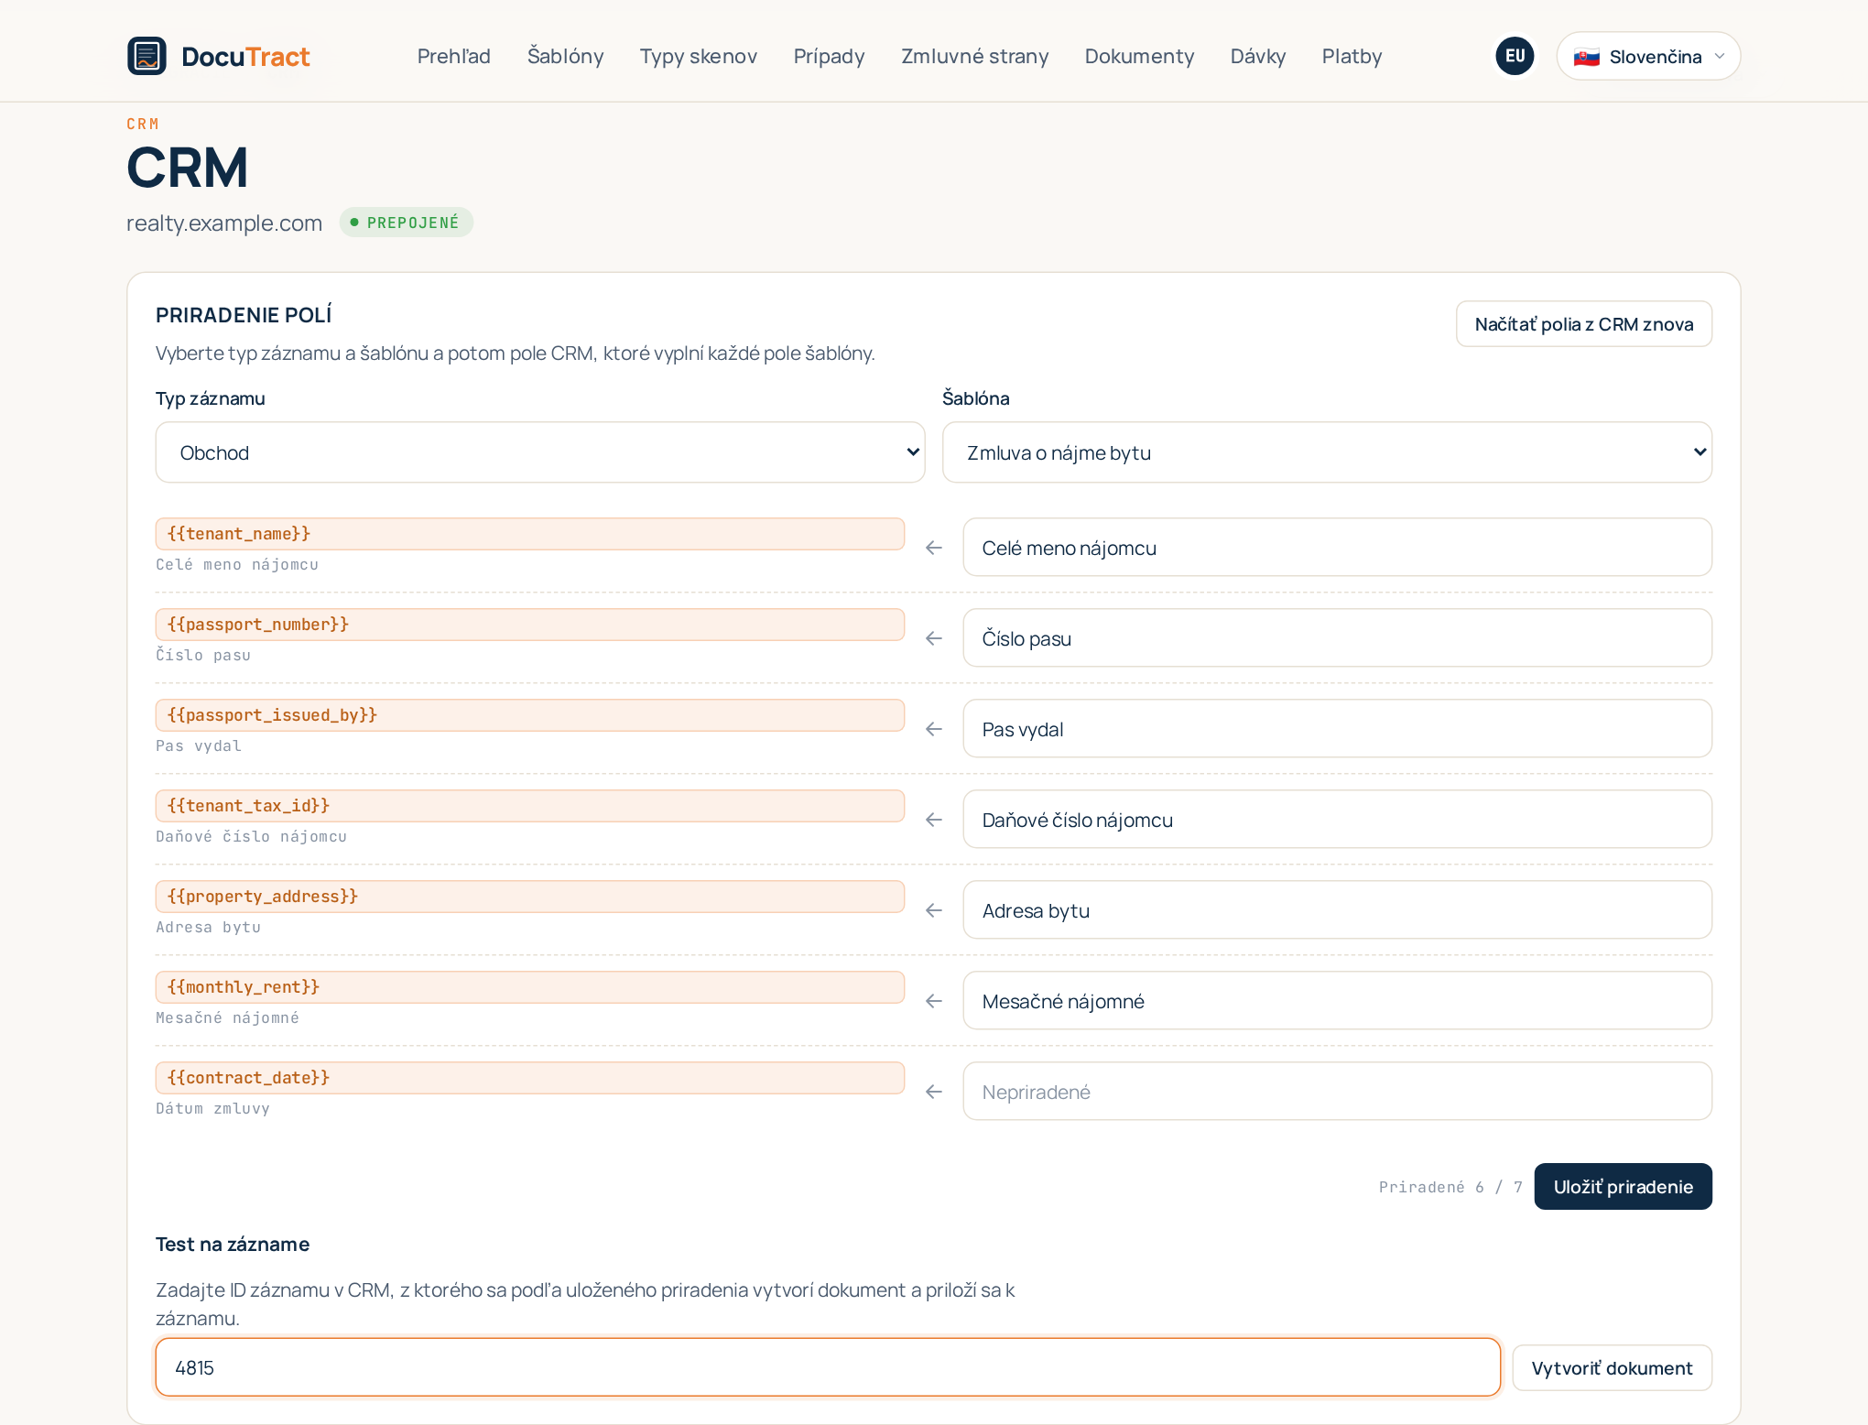Expand the Šablóna dropdown
This screenshot has width=1868, height=1425.
click(x=1327, y=452)
